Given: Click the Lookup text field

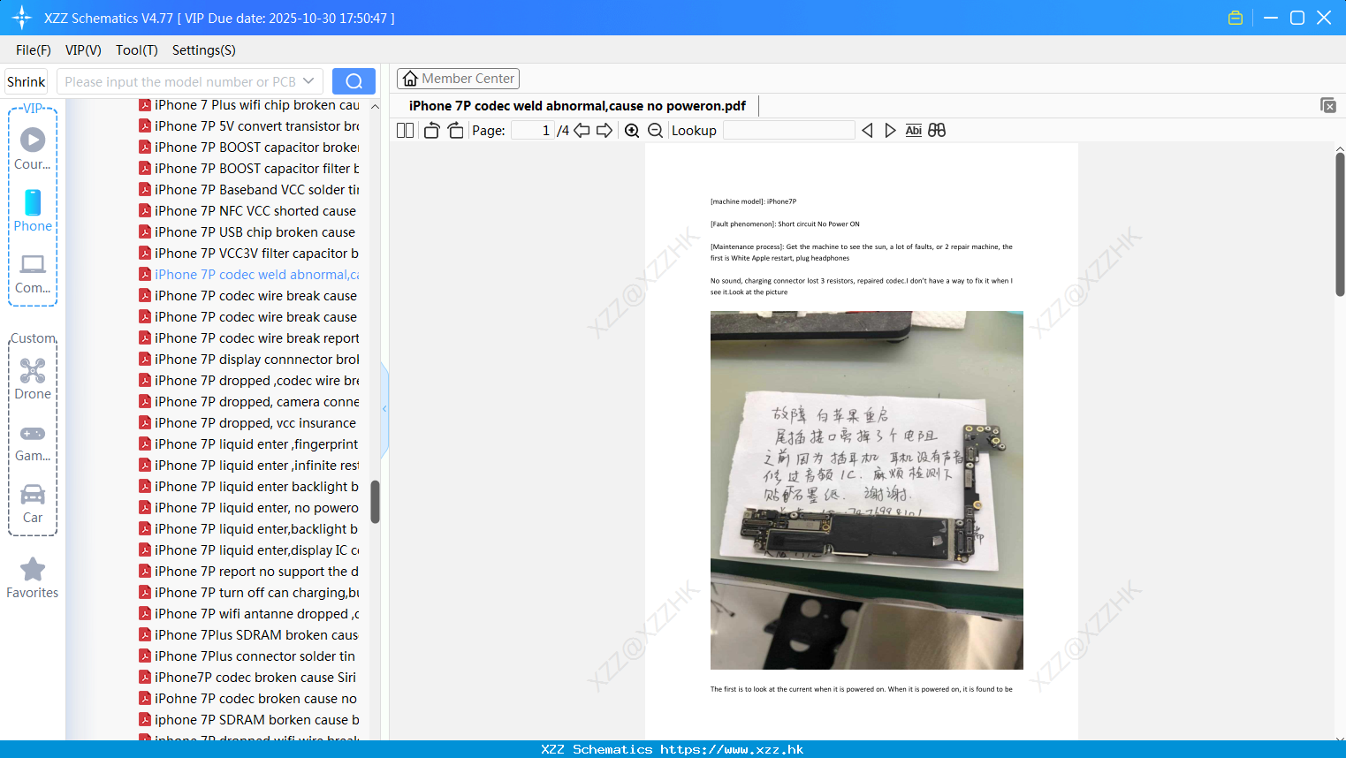Looking at the screenshot, I should [x=788, y=131].
